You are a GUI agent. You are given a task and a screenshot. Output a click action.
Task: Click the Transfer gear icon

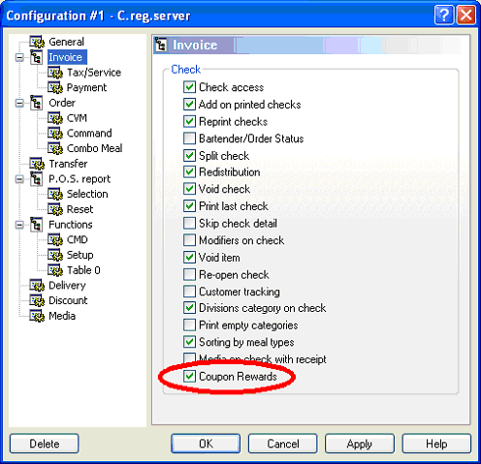click(x=37, y=164)
